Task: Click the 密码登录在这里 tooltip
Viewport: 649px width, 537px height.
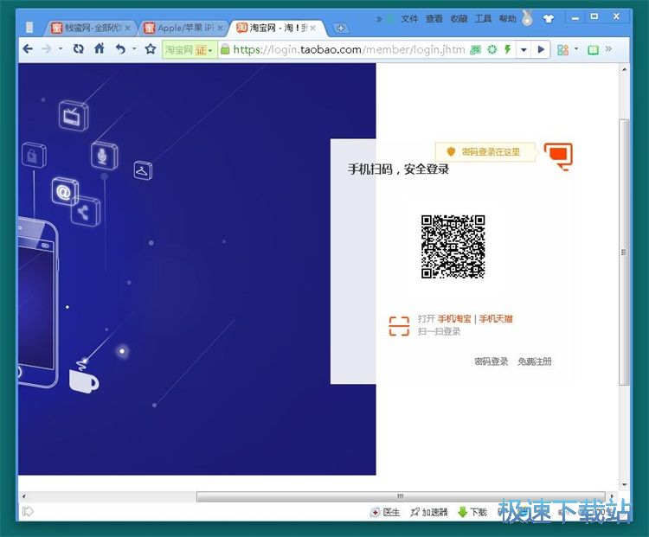Action: (485, 152)
